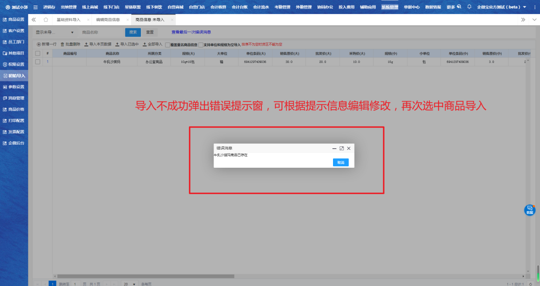540x286 pixels.
Task: Enable the 覆盖重名商品信息 checkbox
Action: [167, 44]
